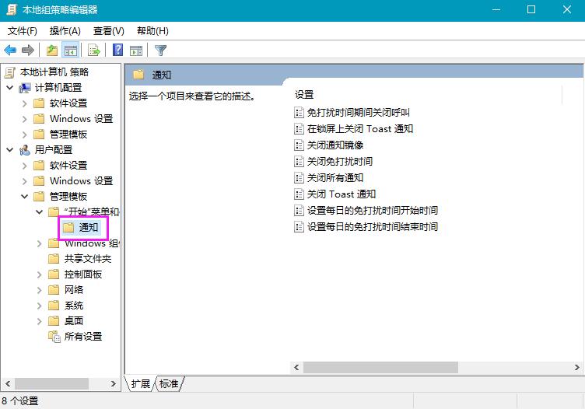
Task: Switch to the 标准 tab
Action: pyautogui.click(x=169, y=383)
